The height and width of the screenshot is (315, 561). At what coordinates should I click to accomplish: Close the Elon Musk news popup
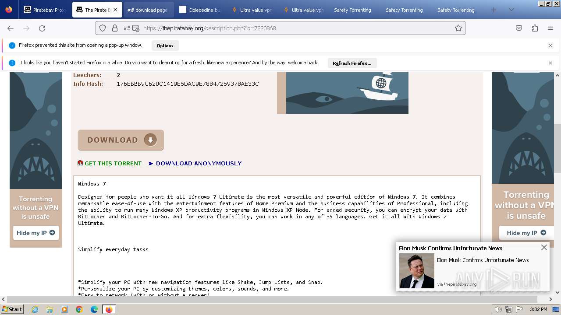[x=544, y=248]
